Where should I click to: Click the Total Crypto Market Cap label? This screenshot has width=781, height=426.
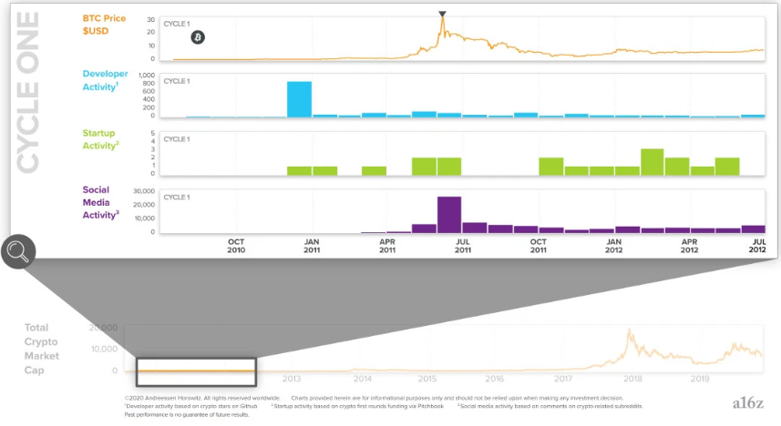pyautogui.click(x=42, y=349)
